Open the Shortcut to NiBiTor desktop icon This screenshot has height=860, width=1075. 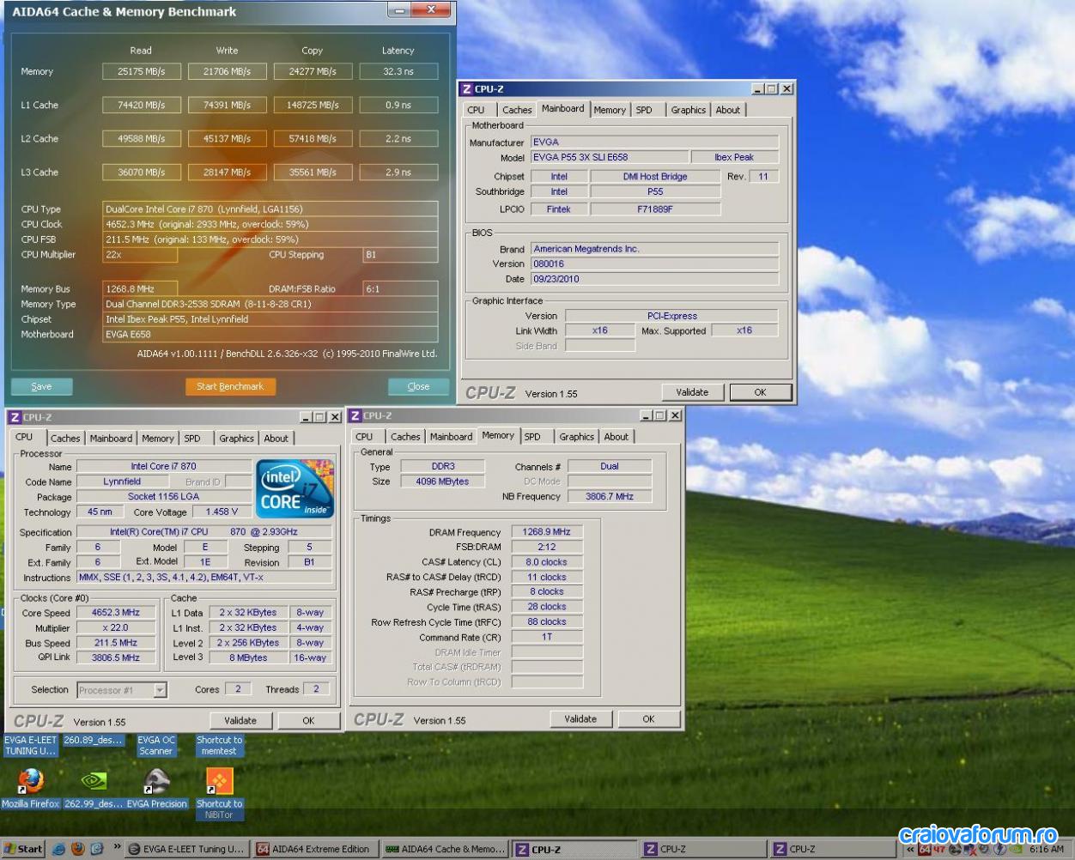219,780
